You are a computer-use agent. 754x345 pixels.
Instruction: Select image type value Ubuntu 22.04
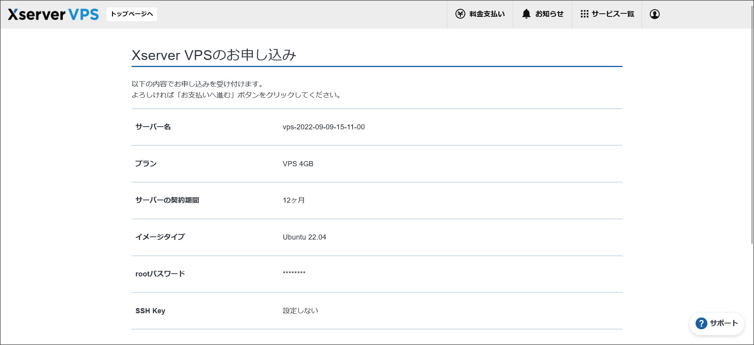304,237
